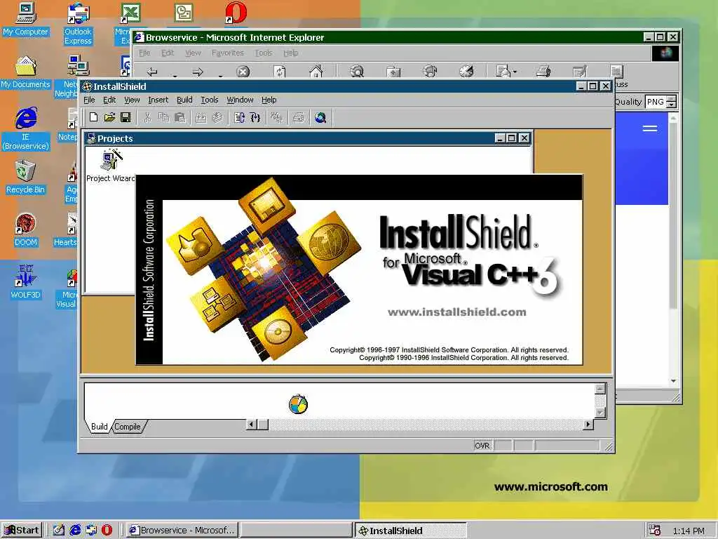Open the Forward button dropdown arrow in IE

[x=221, y=74]
